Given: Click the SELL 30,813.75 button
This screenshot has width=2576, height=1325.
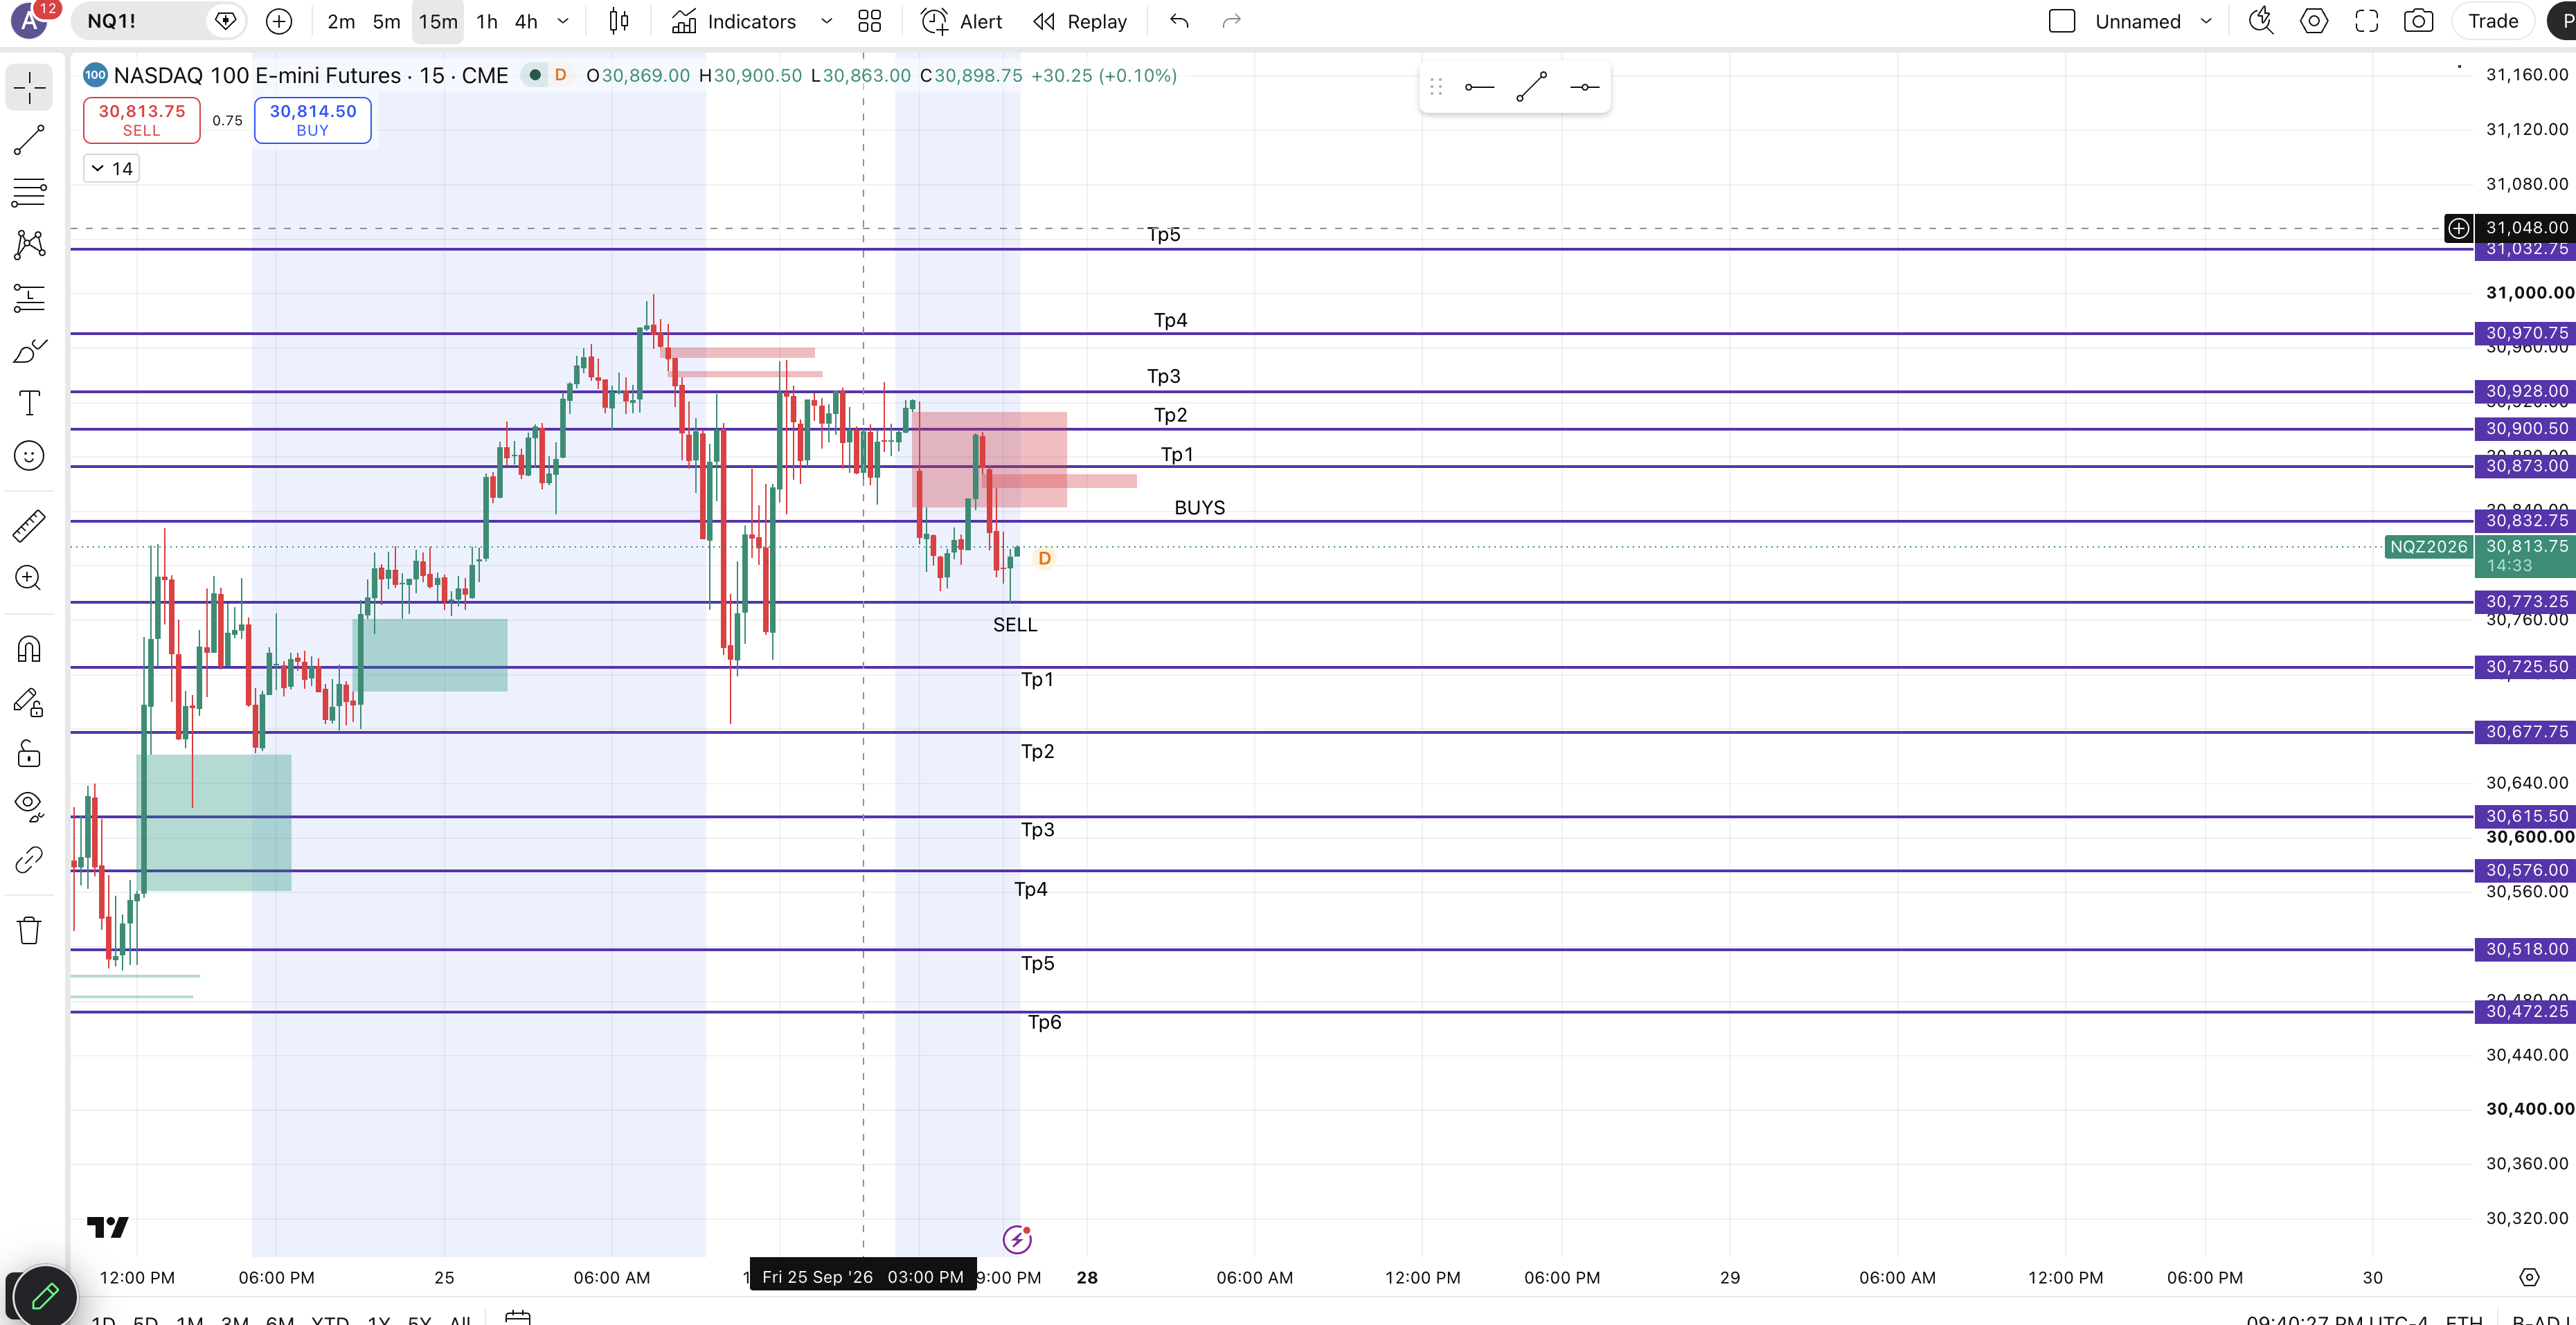Looking at the screenshot, I should click(x=142, y=120).
